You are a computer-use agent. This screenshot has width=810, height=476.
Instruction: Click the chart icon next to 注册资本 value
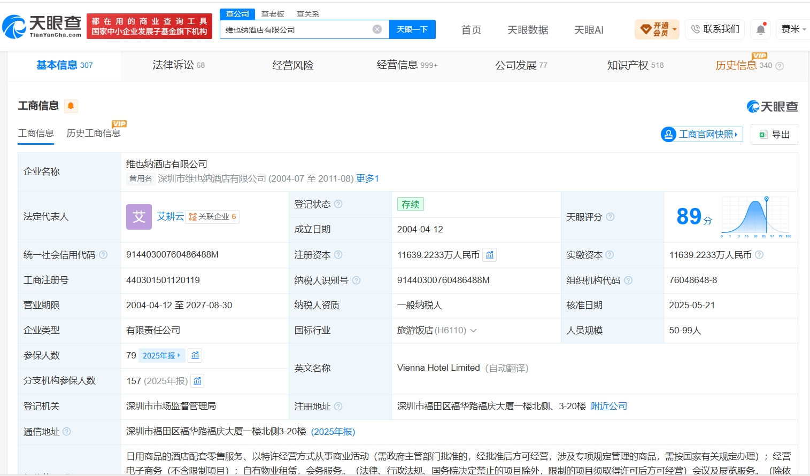point(490,255)
